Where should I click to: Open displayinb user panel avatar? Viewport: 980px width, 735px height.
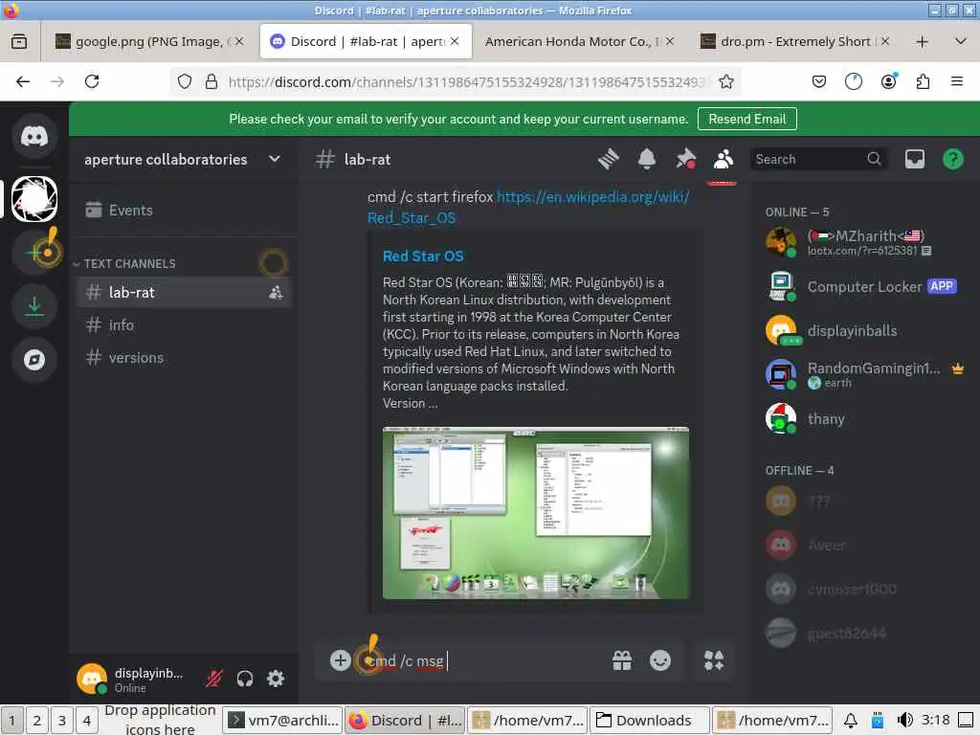tap(92, 679)
